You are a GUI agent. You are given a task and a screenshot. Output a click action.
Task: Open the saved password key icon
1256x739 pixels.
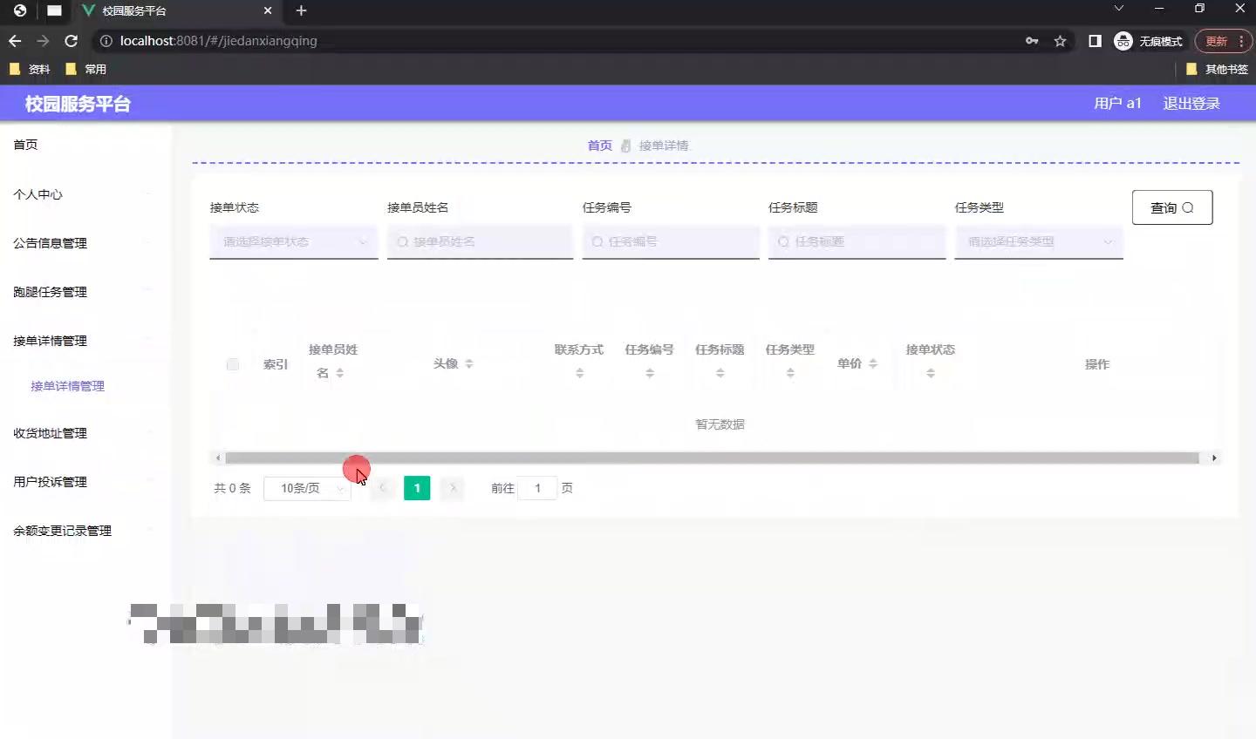(x=1032, y=41)
